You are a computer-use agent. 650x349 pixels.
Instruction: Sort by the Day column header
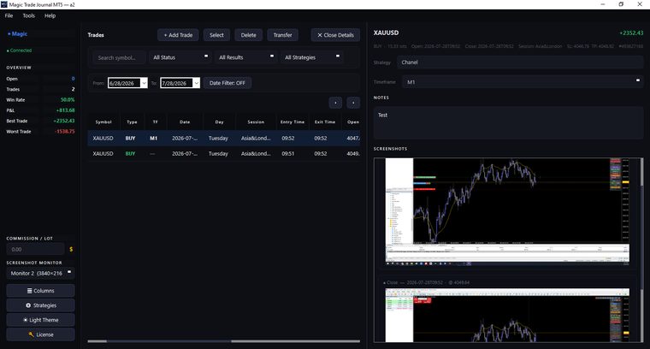tap(219, 121)
